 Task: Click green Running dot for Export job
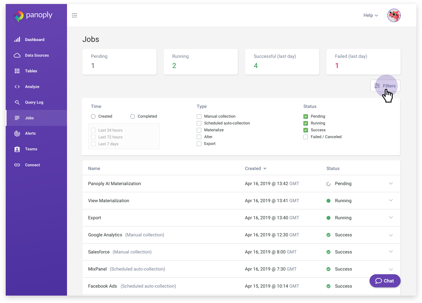point(328,218)
